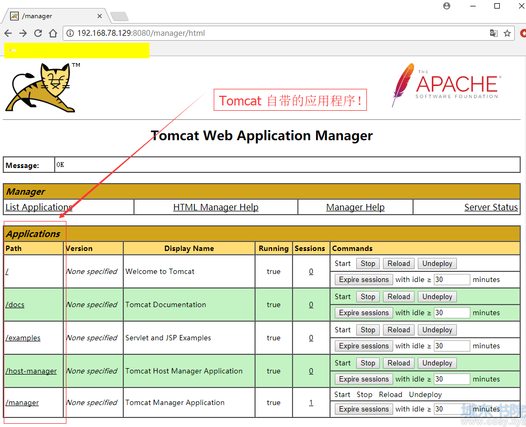
Task: View sessions count for Servlet and JSP Examples
Action: pos(311,338)
